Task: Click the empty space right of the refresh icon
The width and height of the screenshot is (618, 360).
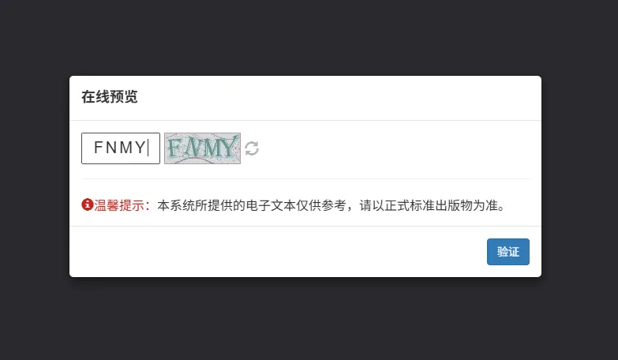Action: coord(394,148)
